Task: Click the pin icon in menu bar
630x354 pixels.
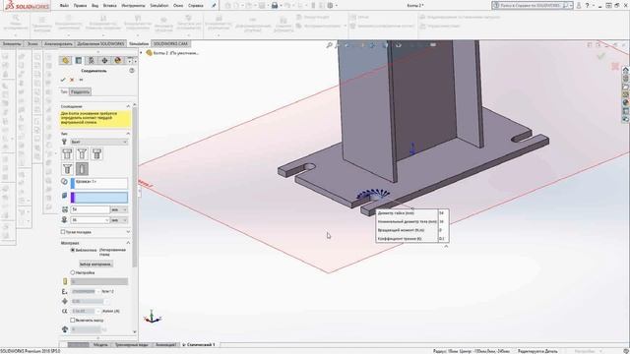Action: 214,6
